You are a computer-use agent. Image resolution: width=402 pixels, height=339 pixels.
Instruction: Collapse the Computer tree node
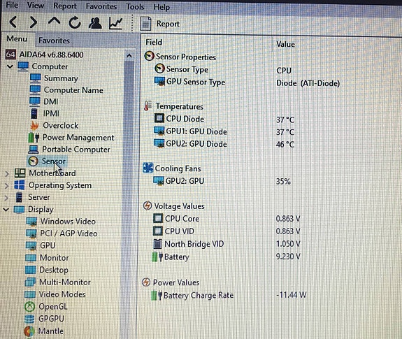coord(10,66)
